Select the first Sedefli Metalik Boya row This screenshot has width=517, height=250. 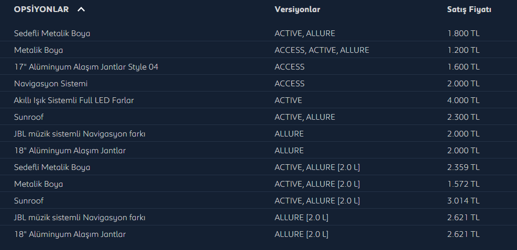[x=259, y=33]
